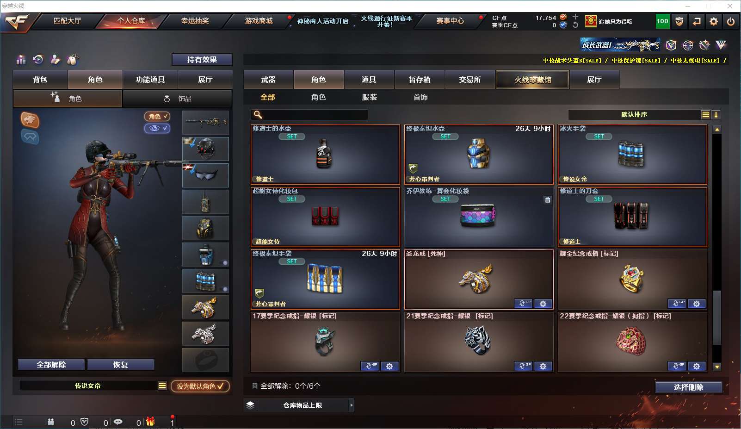Click the magnifier search icon
This screenshot has width=741, height=429.
pos(258,115)
